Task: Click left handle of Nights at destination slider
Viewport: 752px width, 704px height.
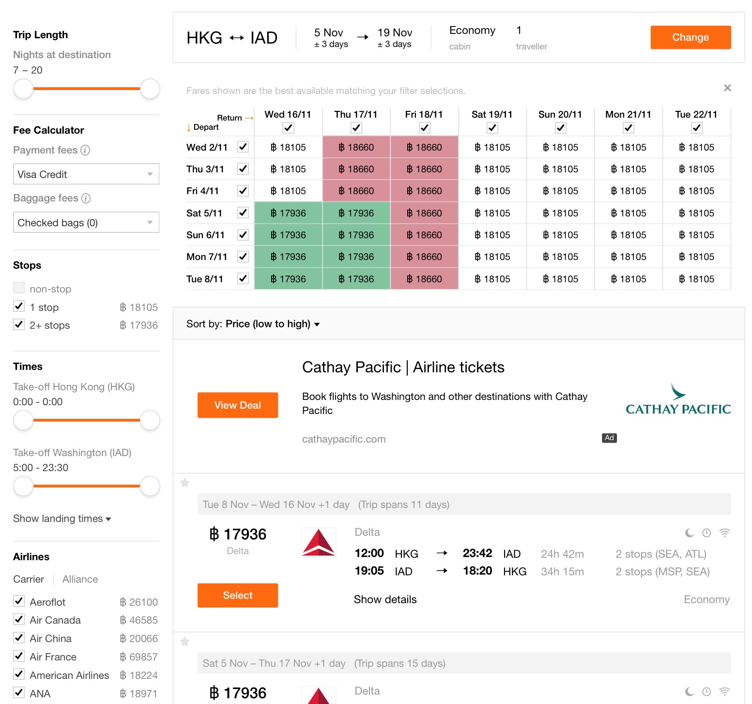Action: click(23, 89)
